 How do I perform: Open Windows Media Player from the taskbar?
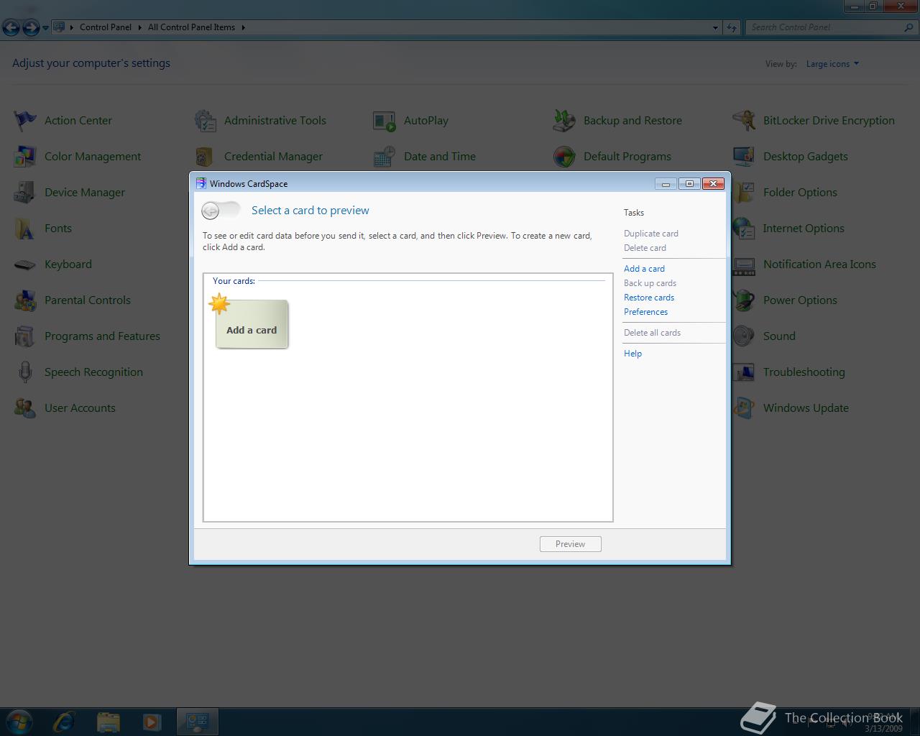(152, 721)
